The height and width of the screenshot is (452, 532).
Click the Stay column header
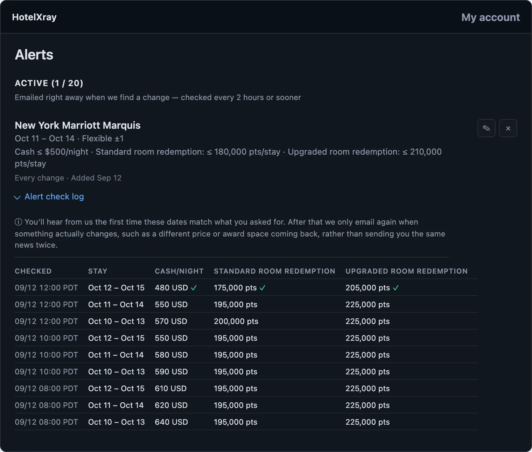pyautogui.click(x=98, y=271)
